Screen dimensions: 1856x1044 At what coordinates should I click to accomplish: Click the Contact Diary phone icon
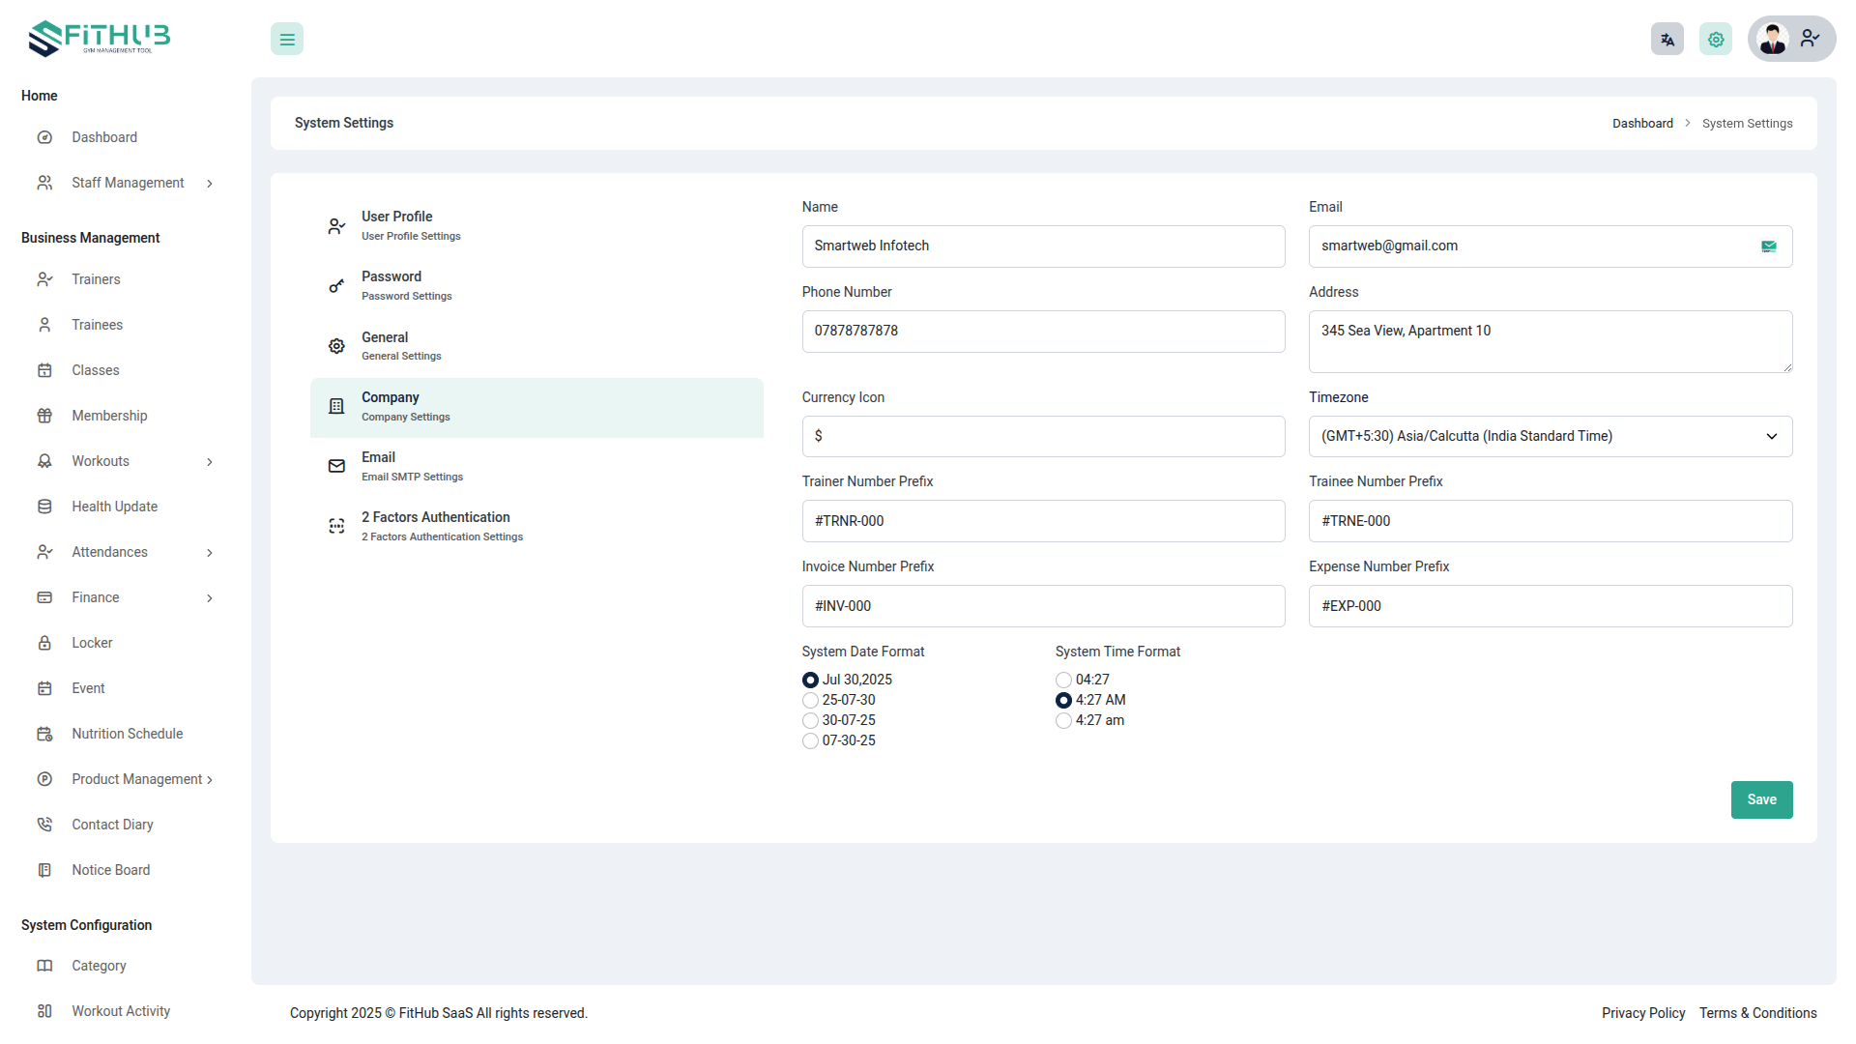click(44, 825)
